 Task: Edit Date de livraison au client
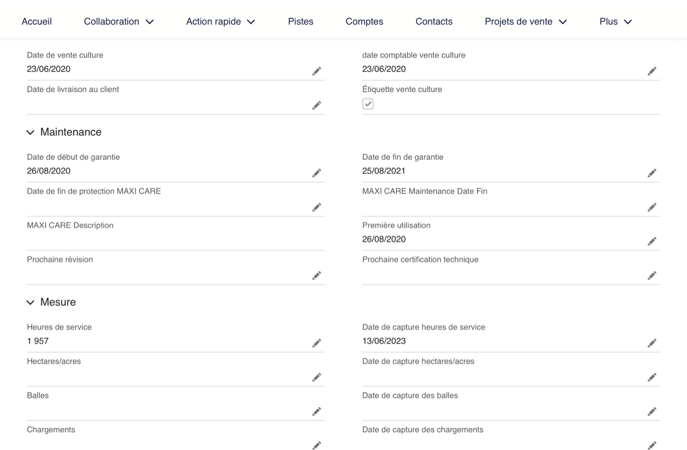point(317,106)
